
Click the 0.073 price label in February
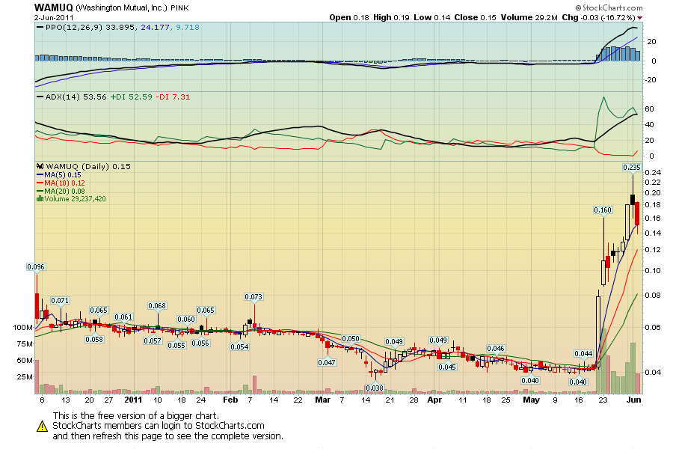253,296
